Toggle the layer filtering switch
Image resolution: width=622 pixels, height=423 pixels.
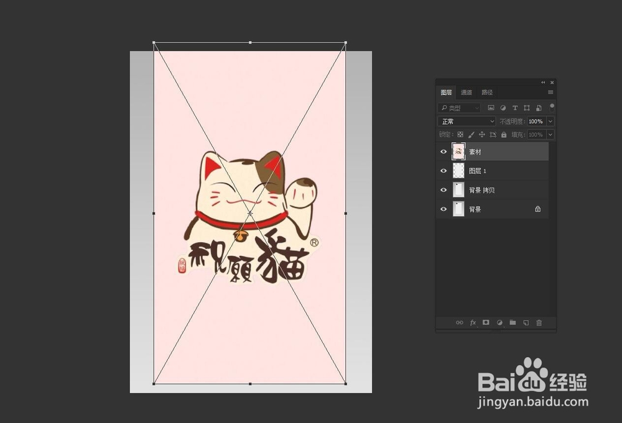pos(552,107)
